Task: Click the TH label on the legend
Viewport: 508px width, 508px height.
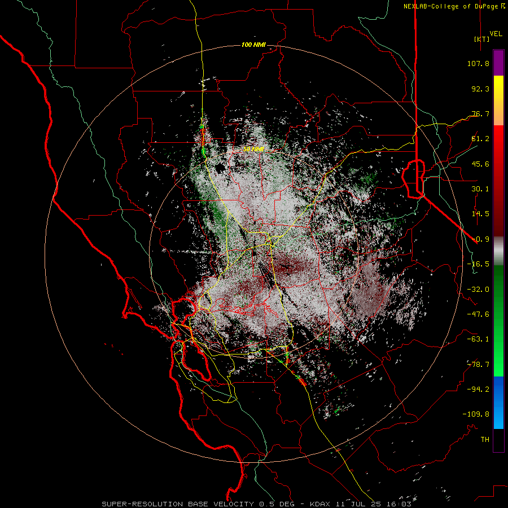Action: point(485,440)
